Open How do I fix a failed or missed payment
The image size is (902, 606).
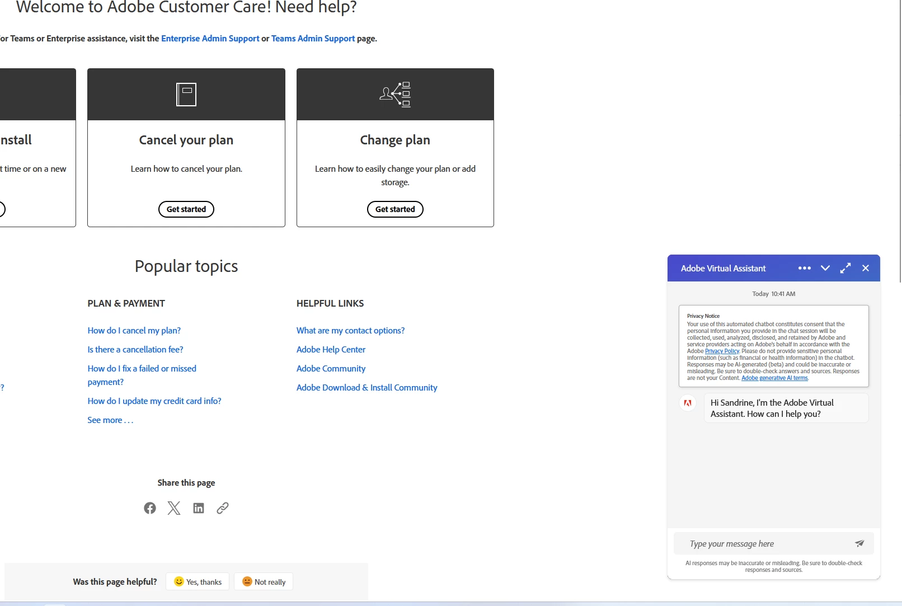pyautogui.click(x=142, y=375)
